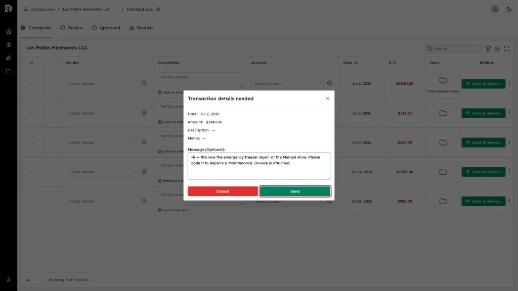Open Los Pollos Hermanos LLC company switcher
Screen dimensions: 518x291
coord(89,9)
